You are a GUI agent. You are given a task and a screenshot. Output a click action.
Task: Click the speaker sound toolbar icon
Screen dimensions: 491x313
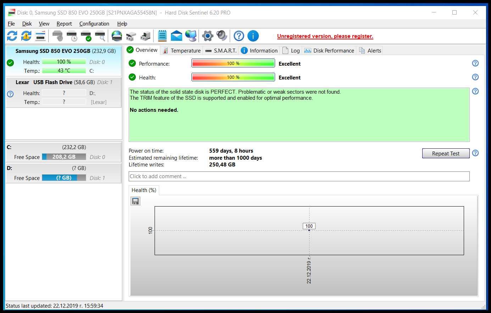click(222, 36)
